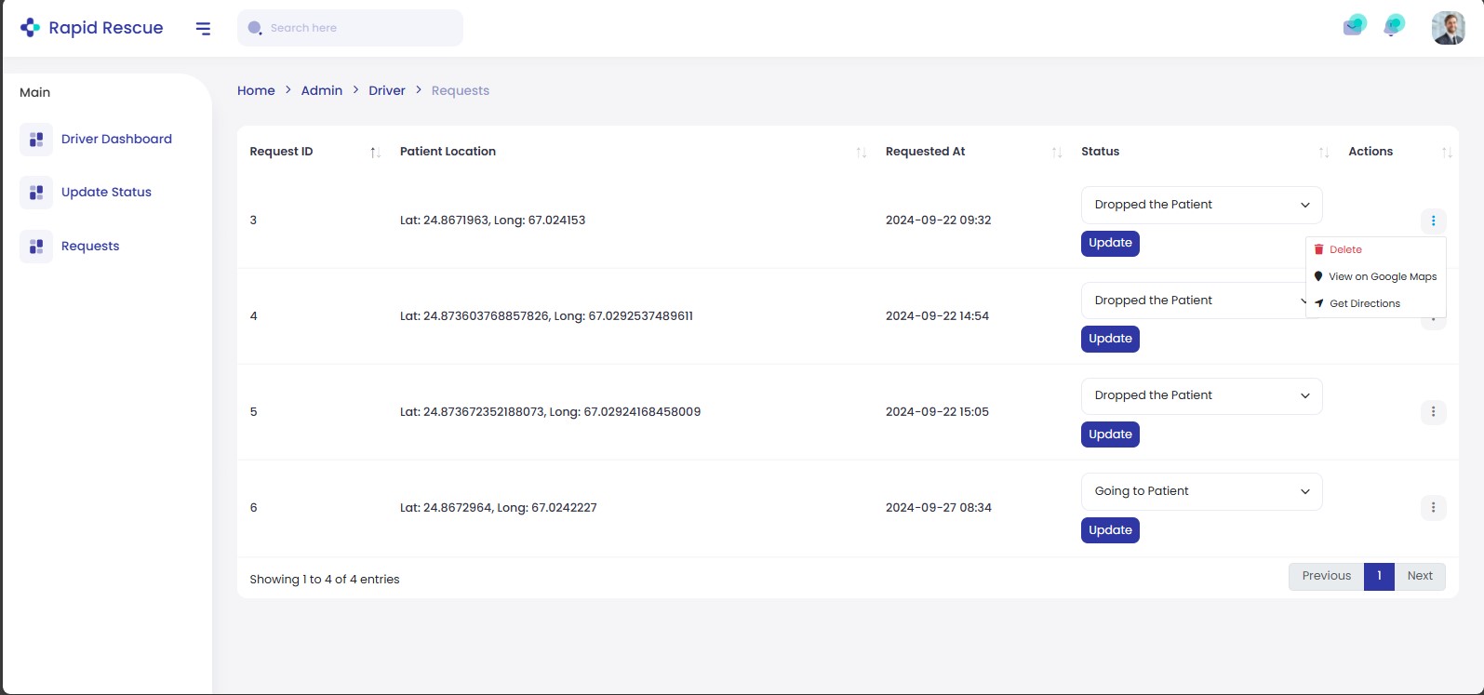1484x695 pixels.
Task: Open the mail messages icon
Action: [x=1354, y=27]
